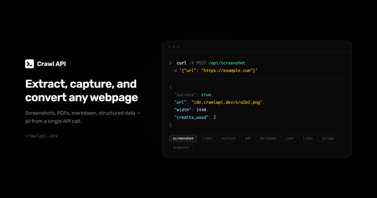The image size is (377, 198).
Task: Click the first window dot in terminal title bar
Action: point(169,47)
